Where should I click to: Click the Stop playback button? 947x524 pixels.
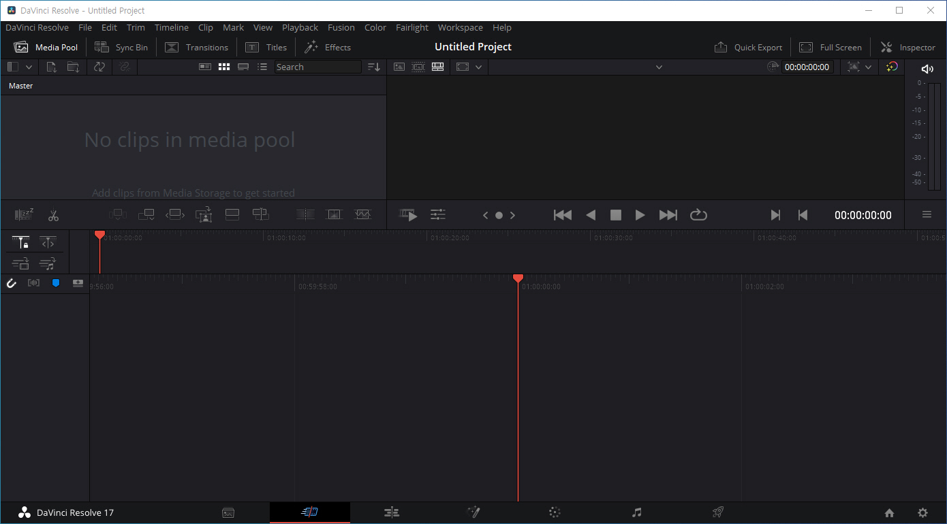(x=616, y=215)
